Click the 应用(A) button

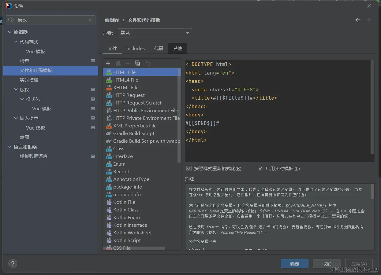359,264
